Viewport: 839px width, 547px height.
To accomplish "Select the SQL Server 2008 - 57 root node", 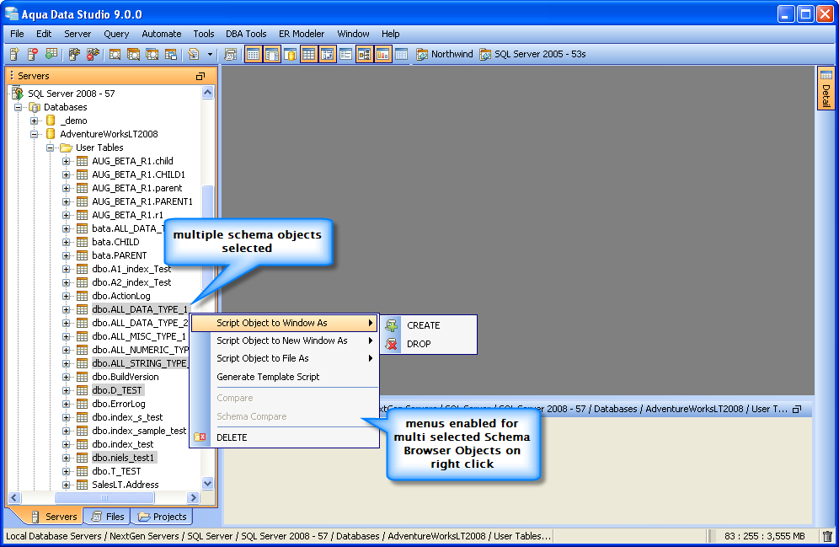I will coord(71,94).
